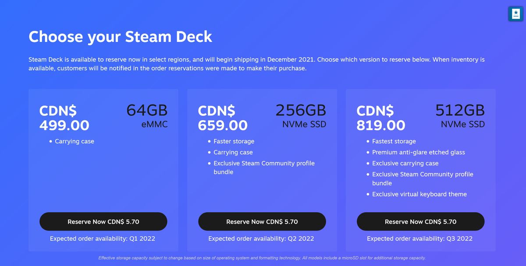
Task: Reserve the 256GB NVMe SSD model
Action: 262,221
